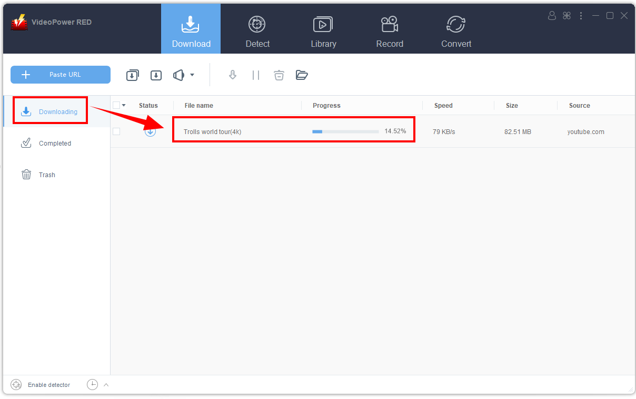Click the progress bar at 14.52%
The image size is (636, 399).
[345, 131]
